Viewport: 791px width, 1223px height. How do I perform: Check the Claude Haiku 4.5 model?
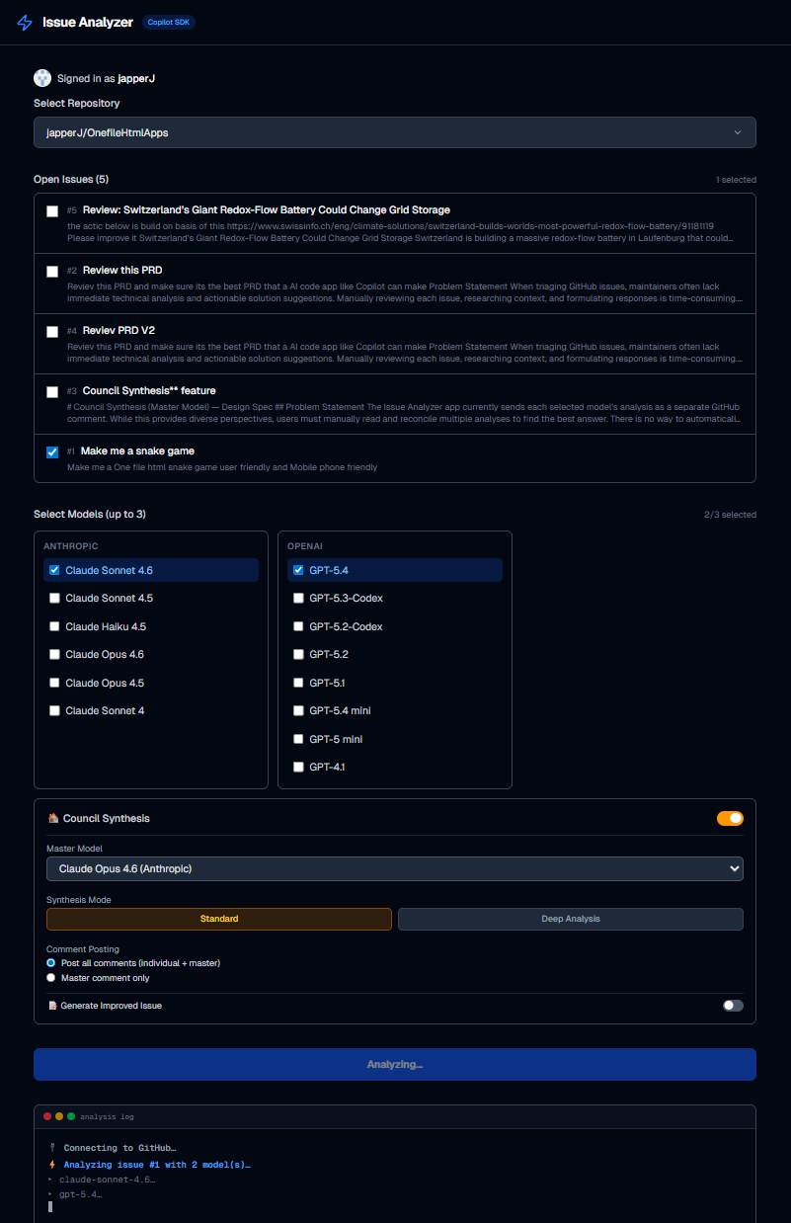(x=54, y=625)
